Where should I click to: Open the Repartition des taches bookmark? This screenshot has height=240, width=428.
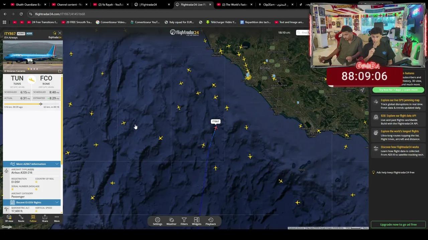[255, 22]
